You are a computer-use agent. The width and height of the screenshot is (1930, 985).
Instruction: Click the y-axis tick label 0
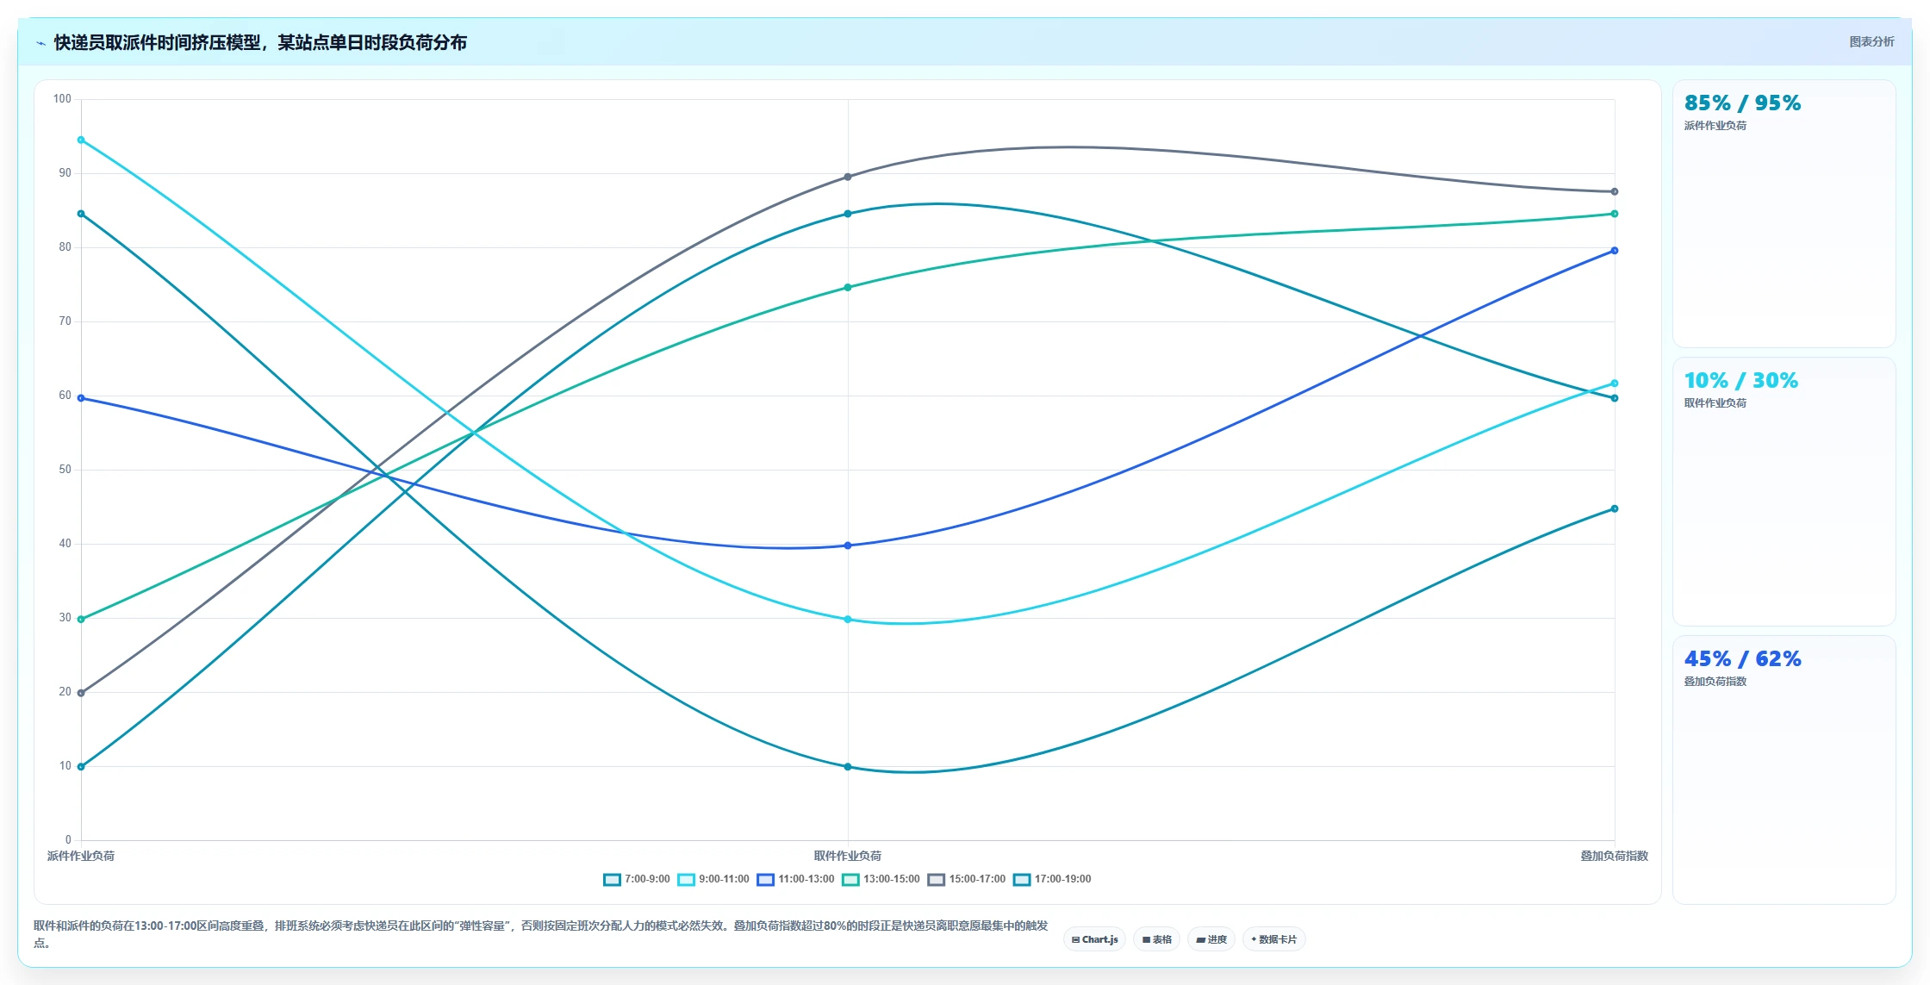[x=68, y=840]
